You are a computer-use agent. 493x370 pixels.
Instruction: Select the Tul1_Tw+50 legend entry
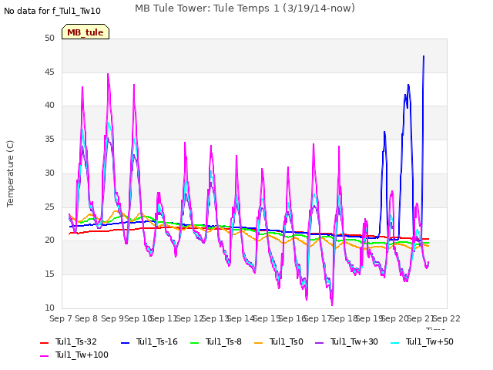click(x=422, y=341)
